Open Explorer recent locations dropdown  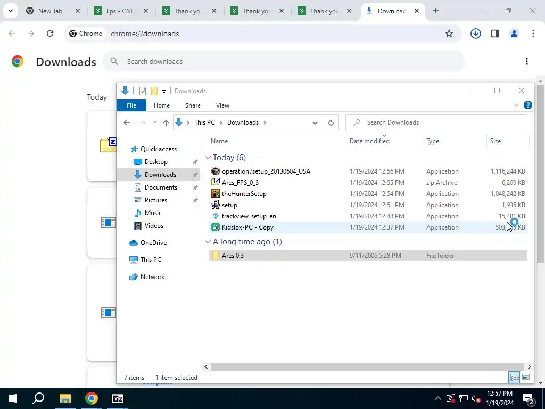pos(155,122)
